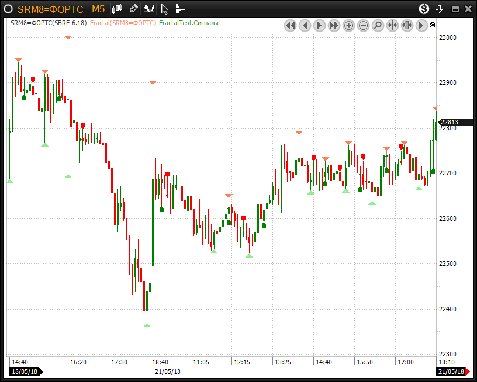Zoom in with the plus button
The height and width of the screenshot is (382, 477).
[348, 25]
